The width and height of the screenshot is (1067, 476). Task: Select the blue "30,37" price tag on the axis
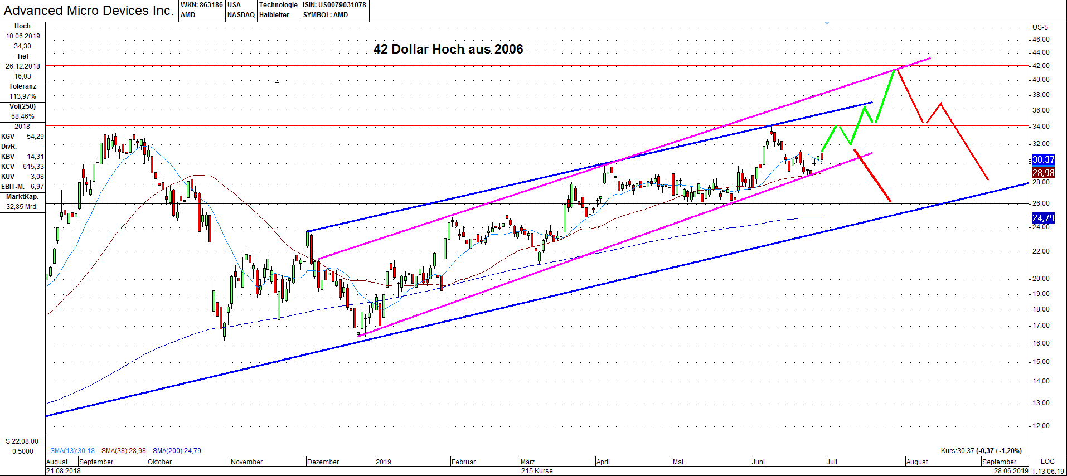[1044, 159]
